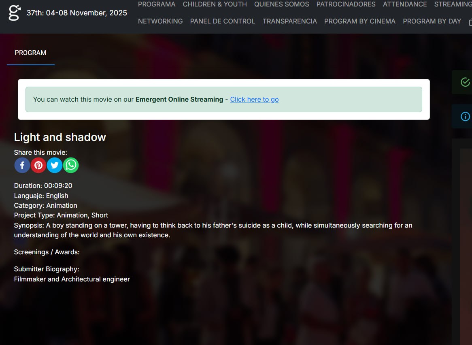Open PROGRAM BY CINEMA
Screen dimensions: 472x345
pyautogui.click(x=360, y=21)
